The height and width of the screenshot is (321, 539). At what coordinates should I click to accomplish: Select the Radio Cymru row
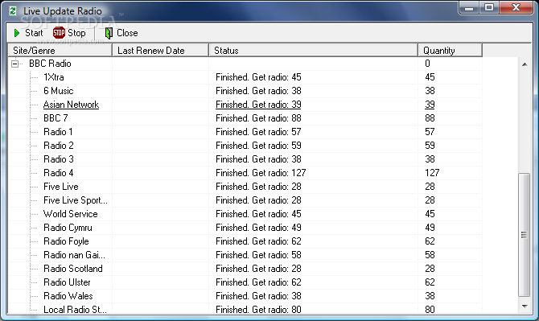pos(245,228)
